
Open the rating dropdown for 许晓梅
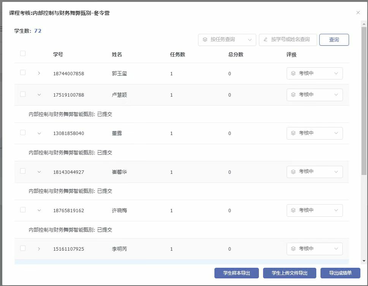click(x=314, y=210)
